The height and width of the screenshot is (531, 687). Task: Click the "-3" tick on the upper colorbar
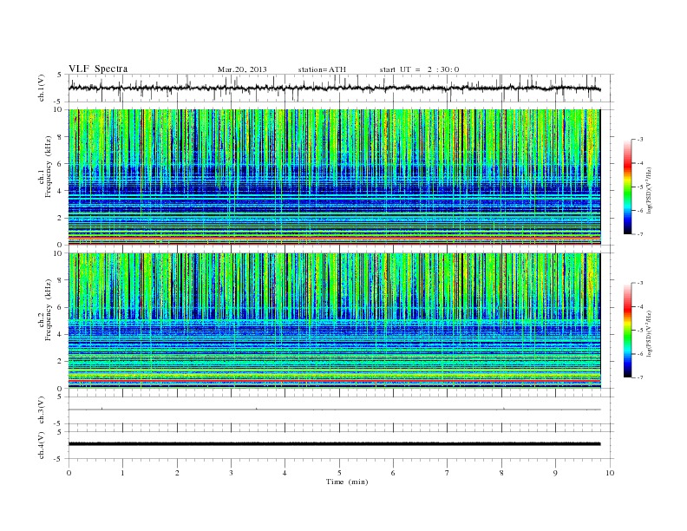(640, 140)
